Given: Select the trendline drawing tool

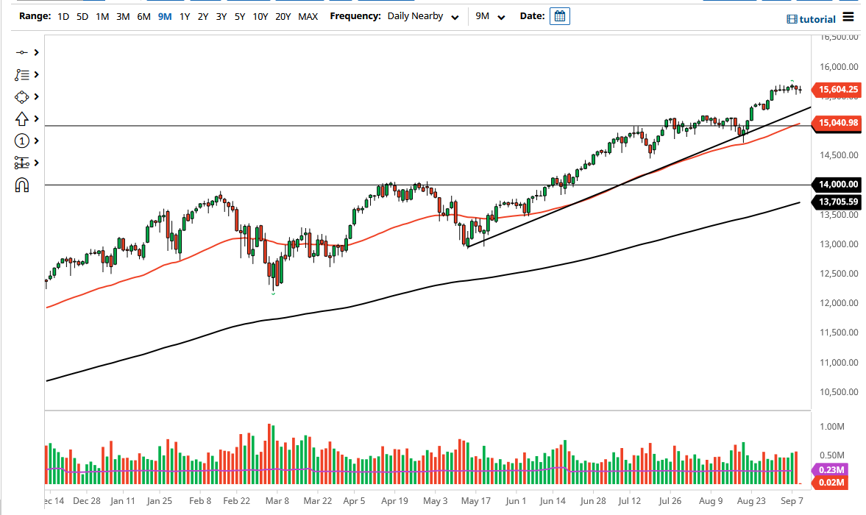Looking at the screenshot, I should [22, 52].
